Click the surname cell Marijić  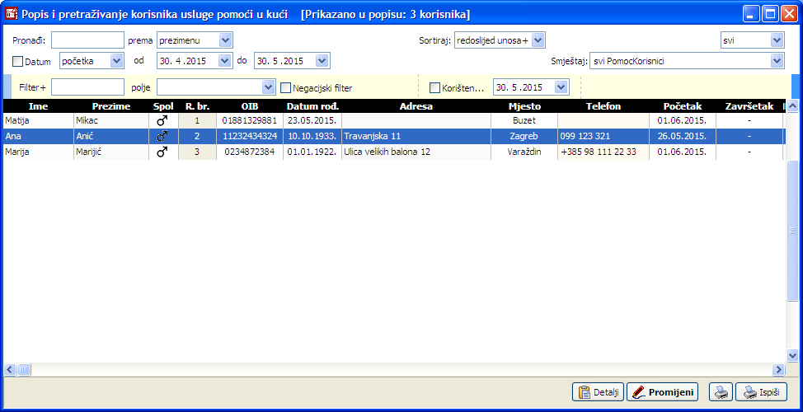coord(111,152)
